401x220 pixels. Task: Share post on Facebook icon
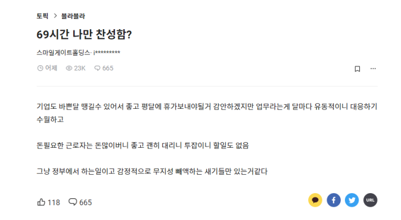click(x=333, y=200)
